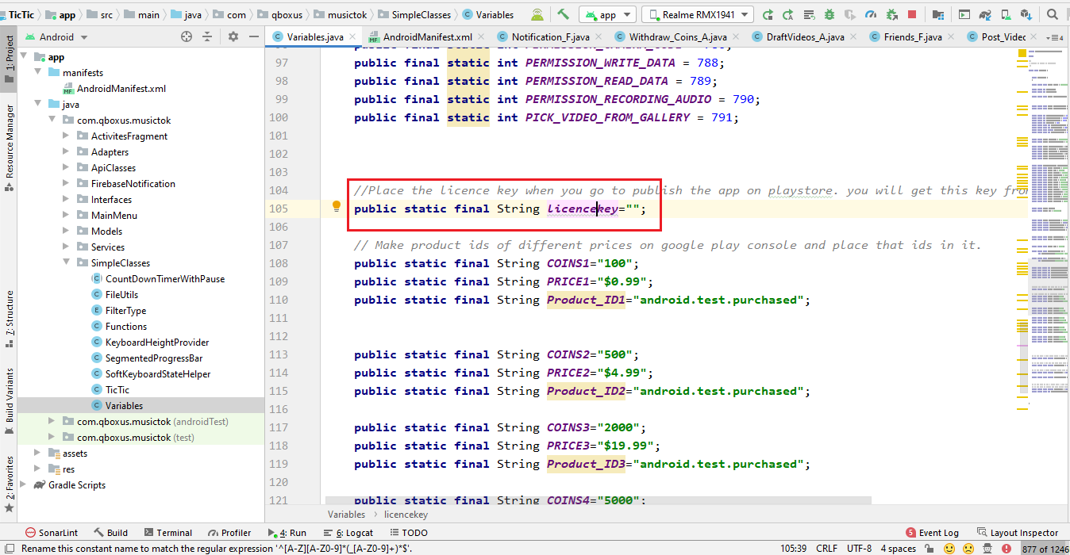Image resolution: width=1070 pixels, height=555 pixels.
Task: Click the yellow lightbulb quick-fix icon
Action: [x=337, y=206]
